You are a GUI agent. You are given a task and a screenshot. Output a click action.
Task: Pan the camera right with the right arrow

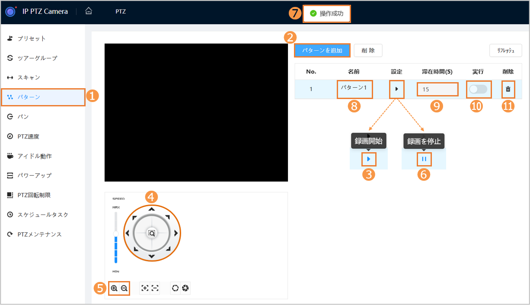pyautogui.click(x=176, y=233)
